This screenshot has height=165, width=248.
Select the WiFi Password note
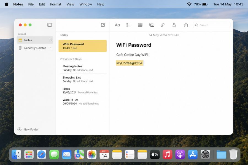83,46
